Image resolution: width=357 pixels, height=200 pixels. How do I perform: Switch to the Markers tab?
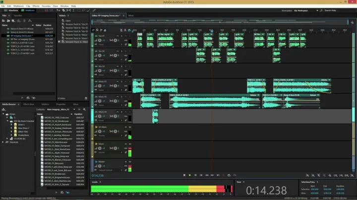pyautogui.click(x=45, y=104)
